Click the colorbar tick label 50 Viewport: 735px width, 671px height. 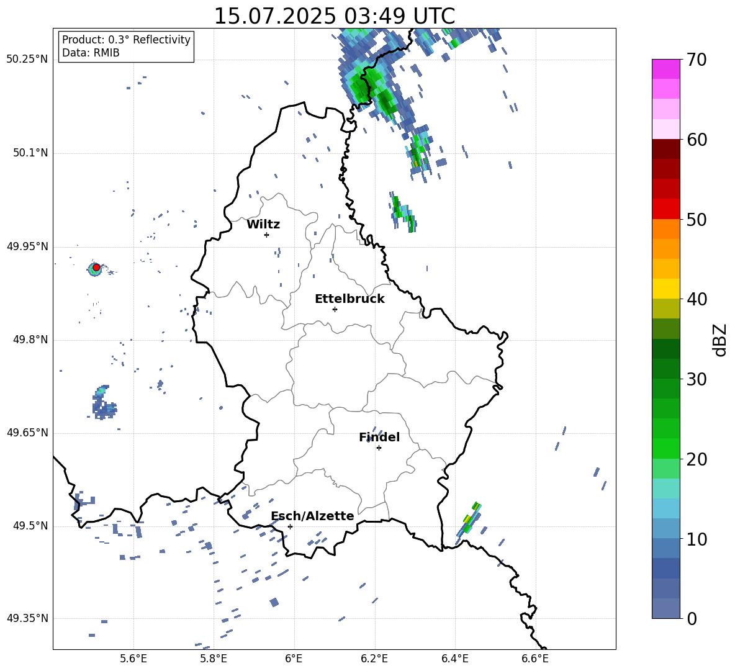click(x=697, y=220)
